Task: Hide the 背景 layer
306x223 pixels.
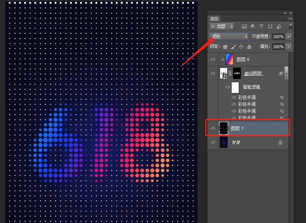Action: [213, 142]
